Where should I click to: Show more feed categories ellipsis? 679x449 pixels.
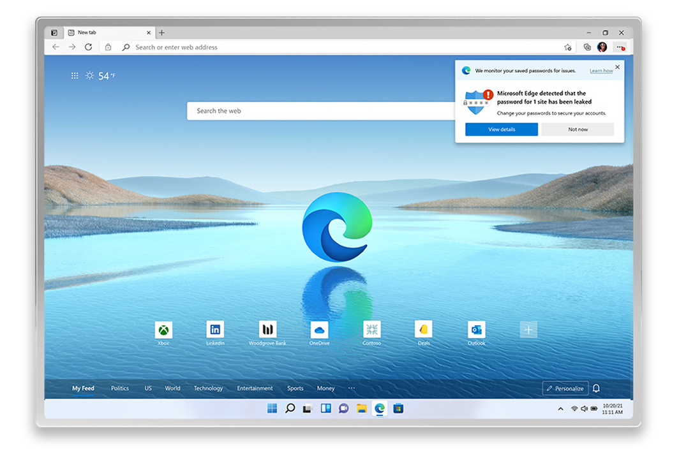pos(352,388)
